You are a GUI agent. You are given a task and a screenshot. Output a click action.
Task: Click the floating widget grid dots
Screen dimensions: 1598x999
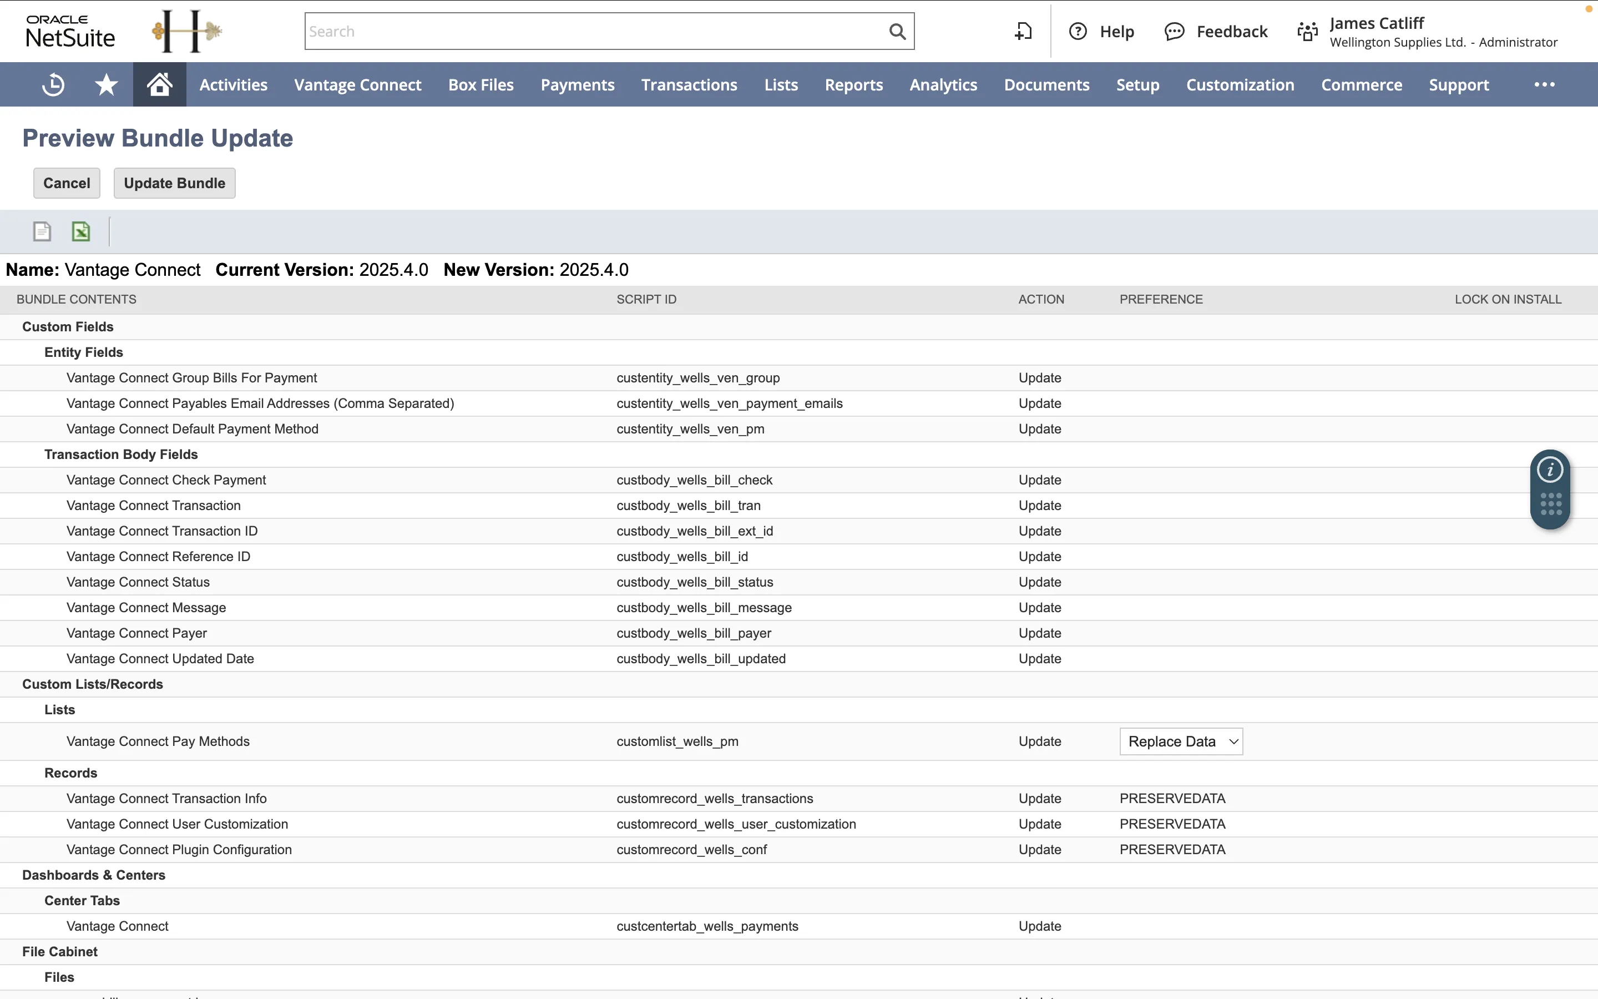pos(1550,504)
